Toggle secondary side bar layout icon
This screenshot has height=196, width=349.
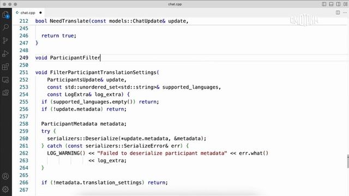[x=338, y=4]
